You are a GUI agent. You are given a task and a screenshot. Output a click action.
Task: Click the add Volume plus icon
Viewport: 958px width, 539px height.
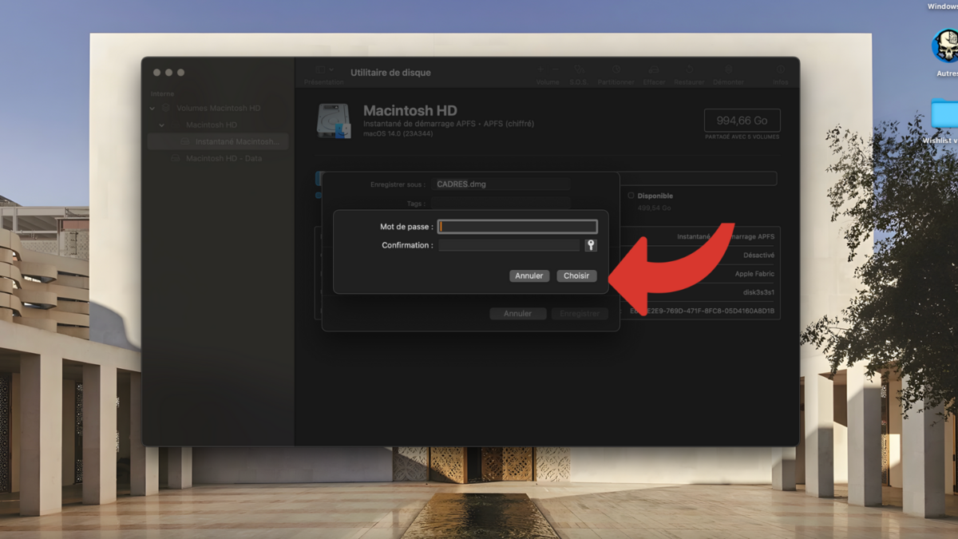tap(540, 70)
